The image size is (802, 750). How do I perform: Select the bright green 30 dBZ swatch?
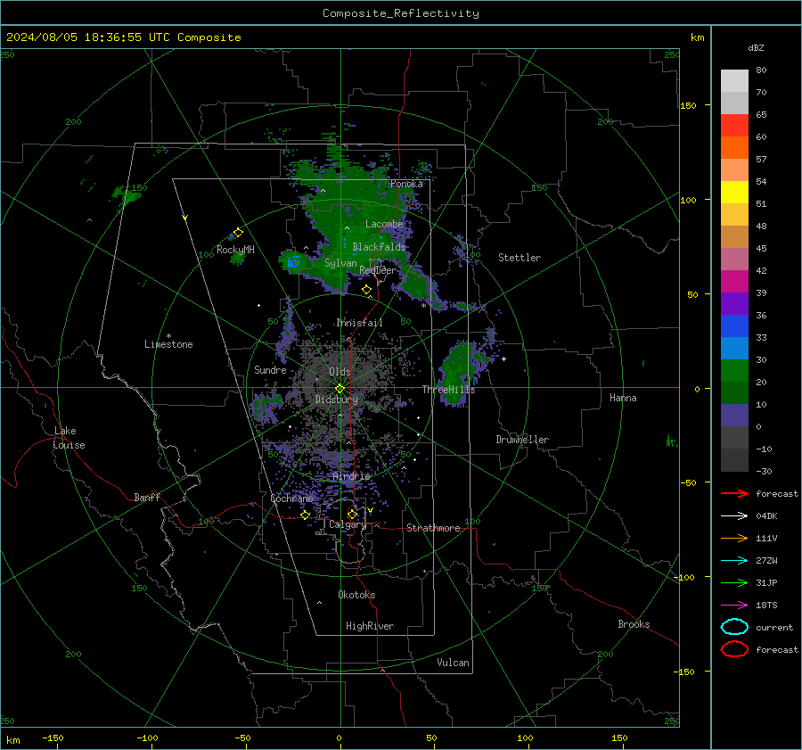(x=734, y=370)
